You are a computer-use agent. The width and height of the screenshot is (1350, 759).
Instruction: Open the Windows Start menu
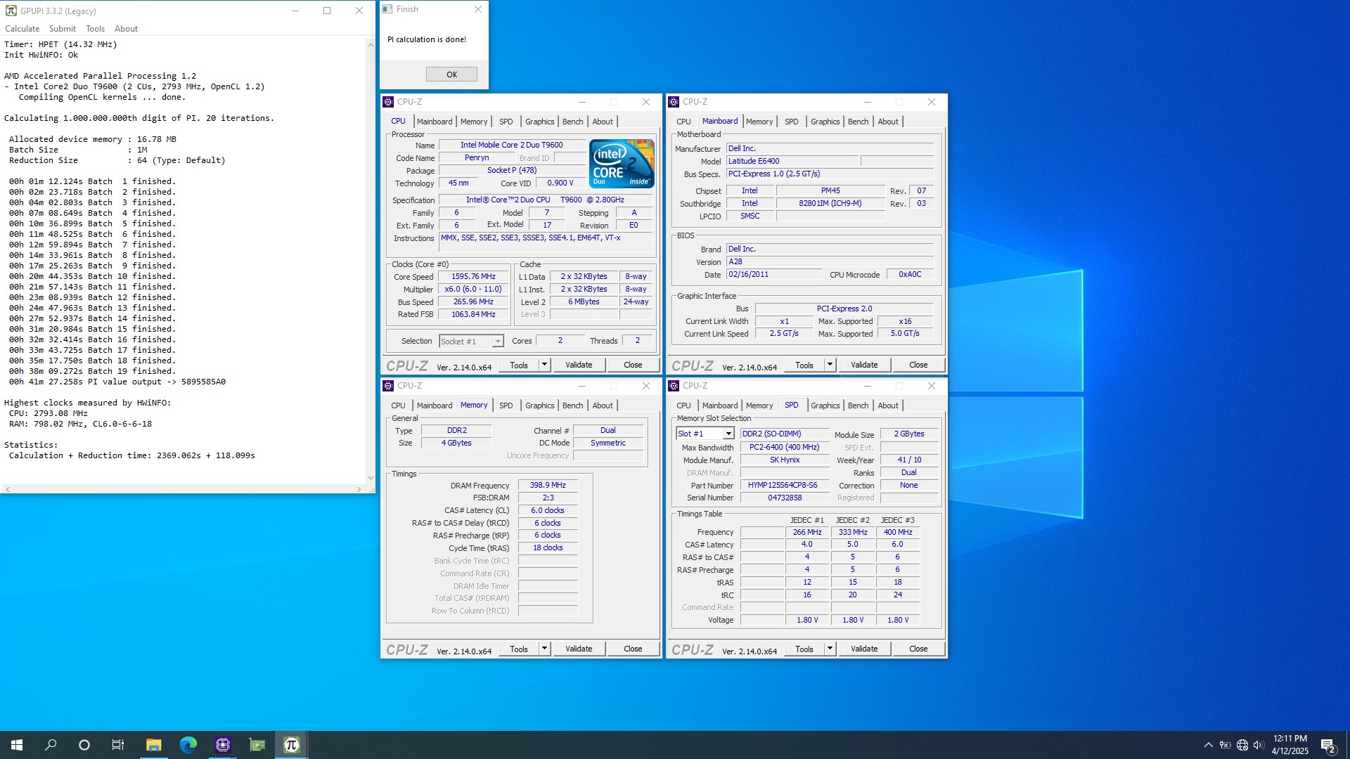pyautogui.click(x=17, y=745)
